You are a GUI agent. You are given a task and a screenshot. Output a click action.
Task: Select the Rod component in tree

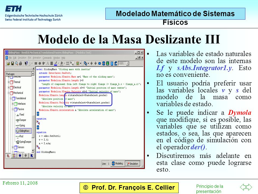click(20, 136)
